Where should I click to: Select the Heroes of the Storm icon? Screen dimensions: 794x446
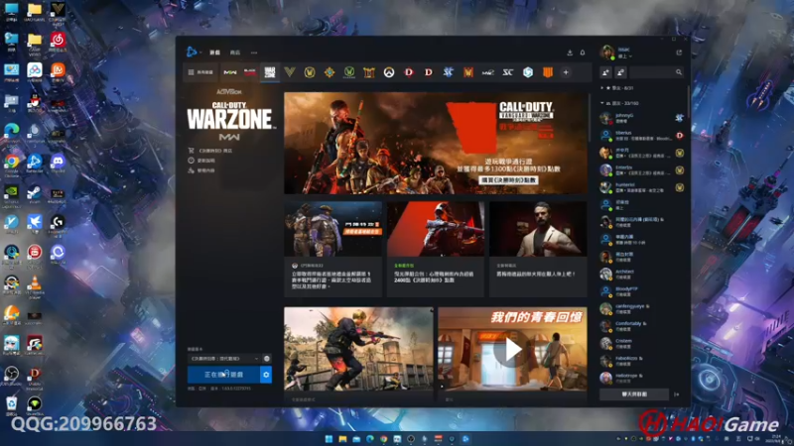(528, 72)
